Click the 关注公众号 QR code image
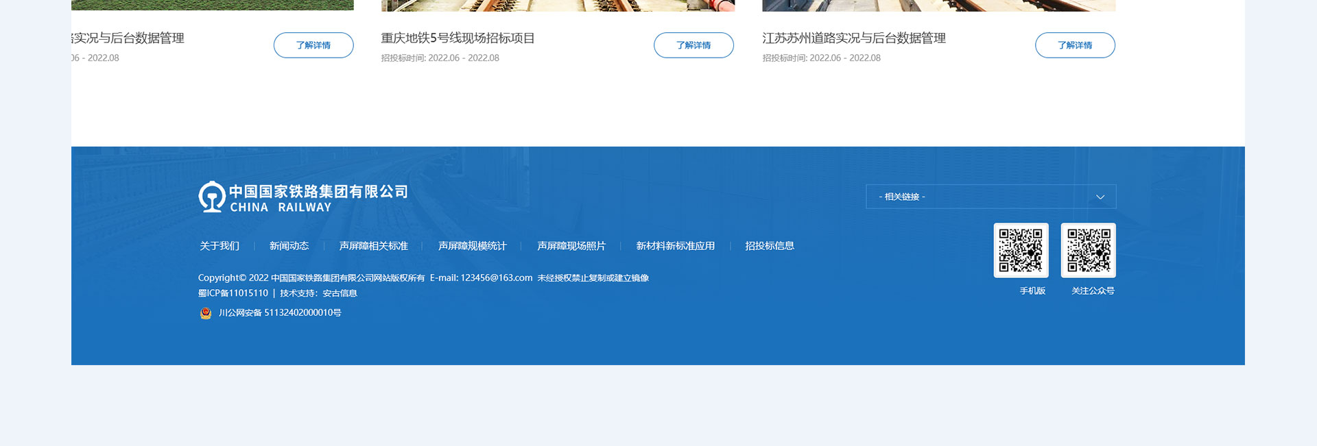Screen dimensions: 1317x446 1088,250
